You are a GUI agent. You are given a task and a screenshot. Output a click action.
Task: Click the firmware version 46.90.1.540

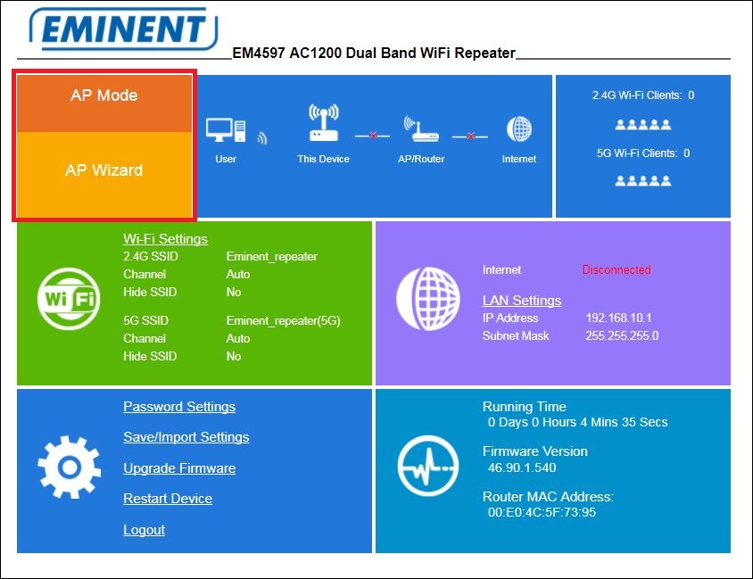(x=522, y=467)
